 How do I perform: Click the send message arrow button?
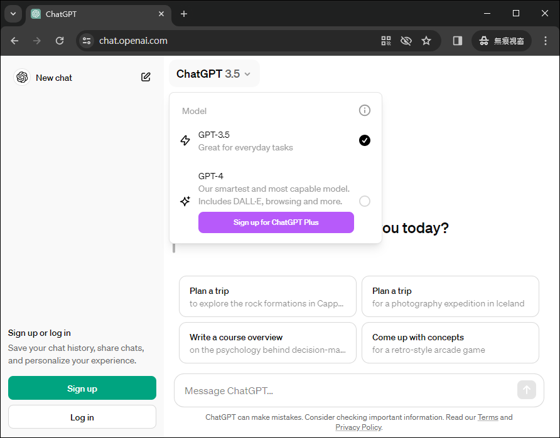point(527,390)
